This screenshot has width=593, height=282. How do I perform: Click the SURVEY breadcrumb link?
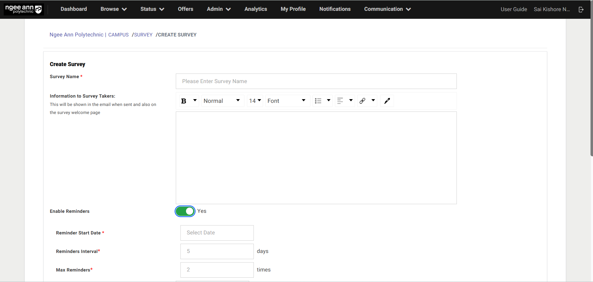point(143,35)
